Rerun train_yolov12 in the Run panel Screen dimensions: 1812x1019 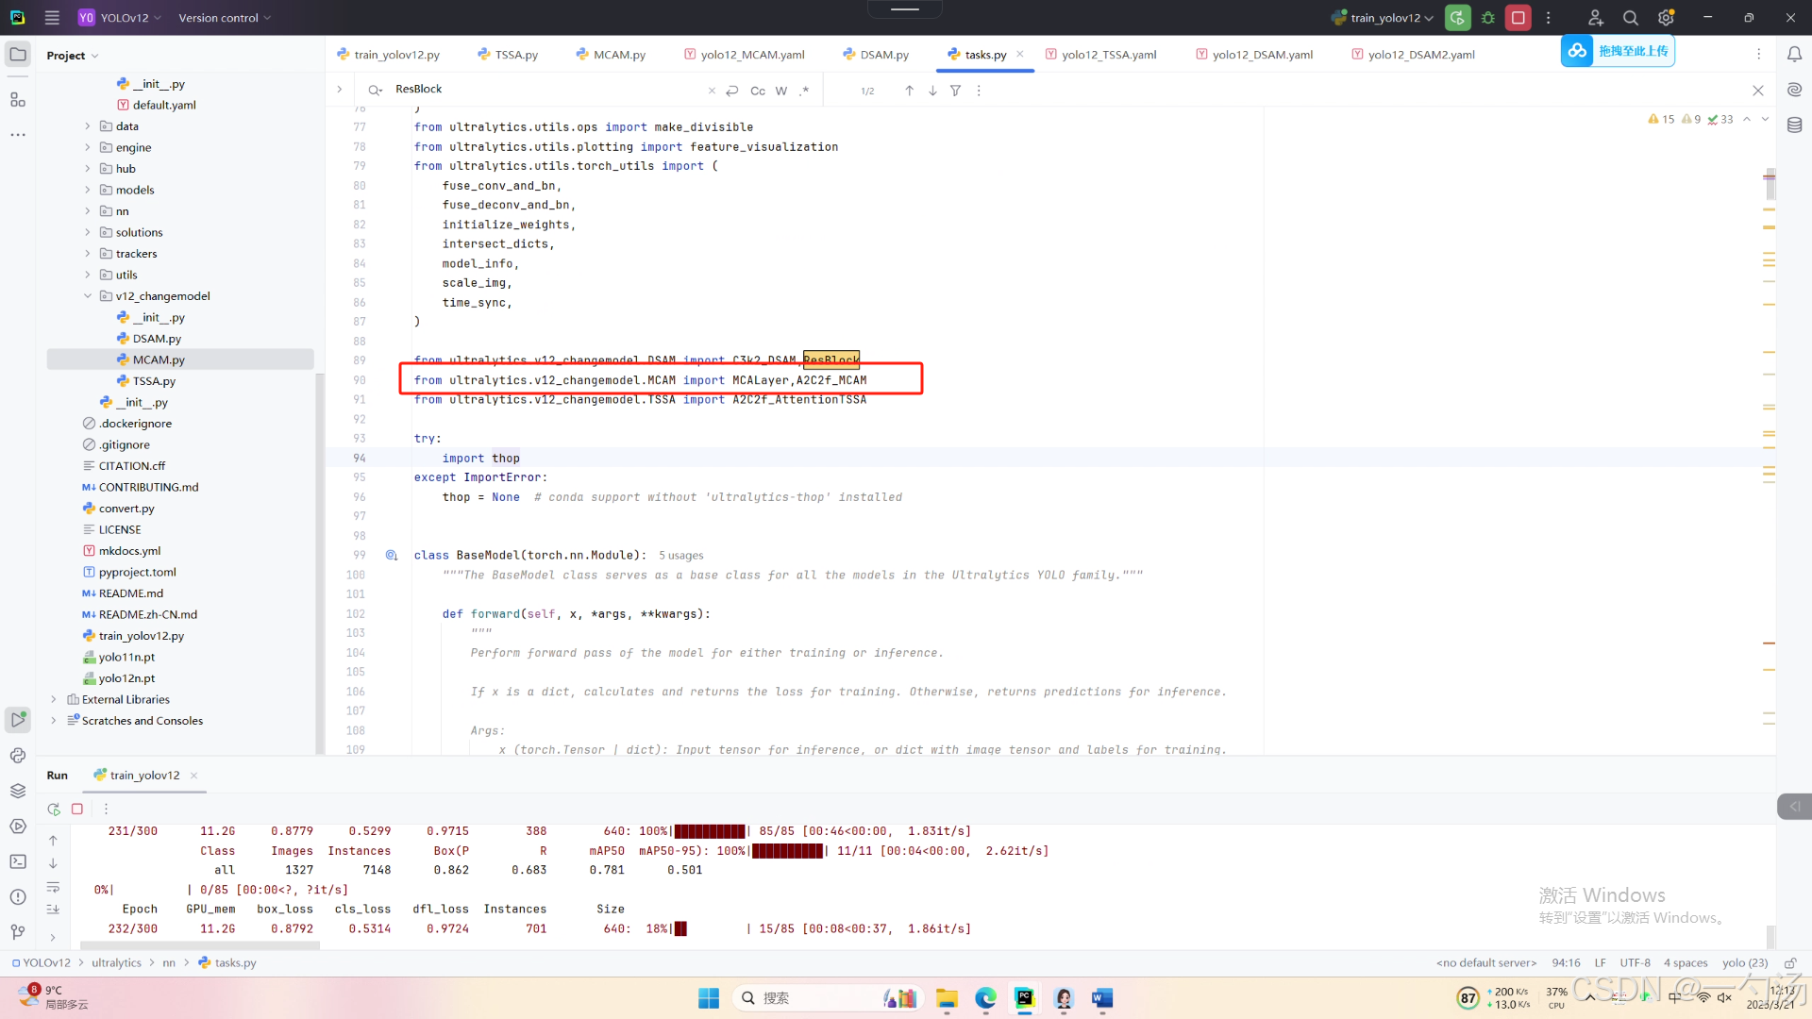[54, 809]
